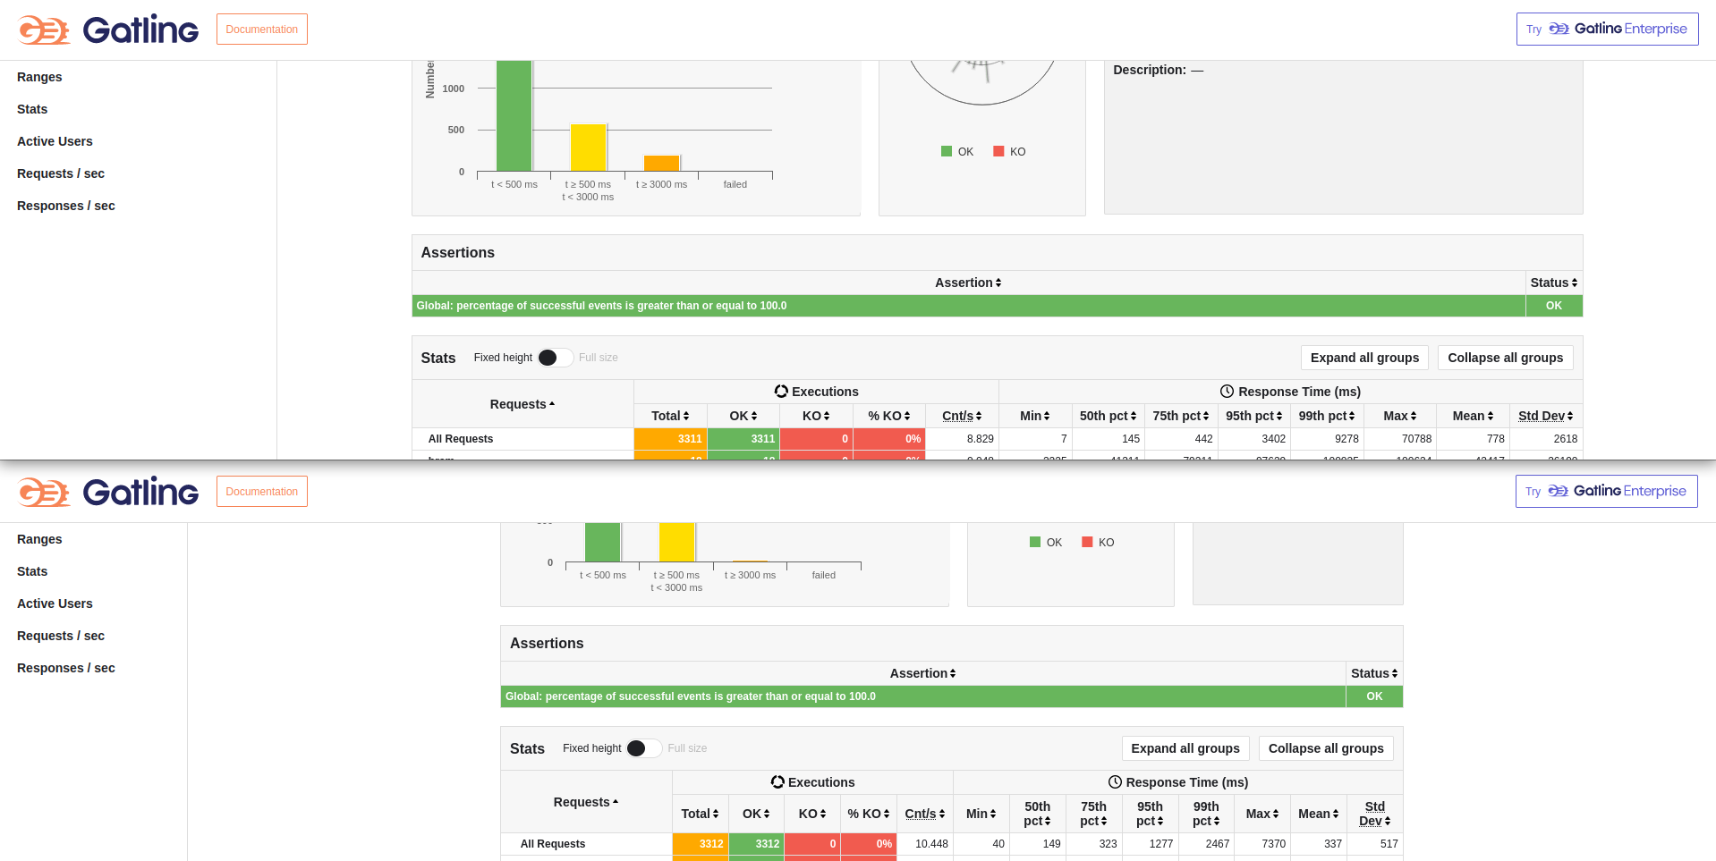Click Try Gatling Enterprise

(1606, 29)
